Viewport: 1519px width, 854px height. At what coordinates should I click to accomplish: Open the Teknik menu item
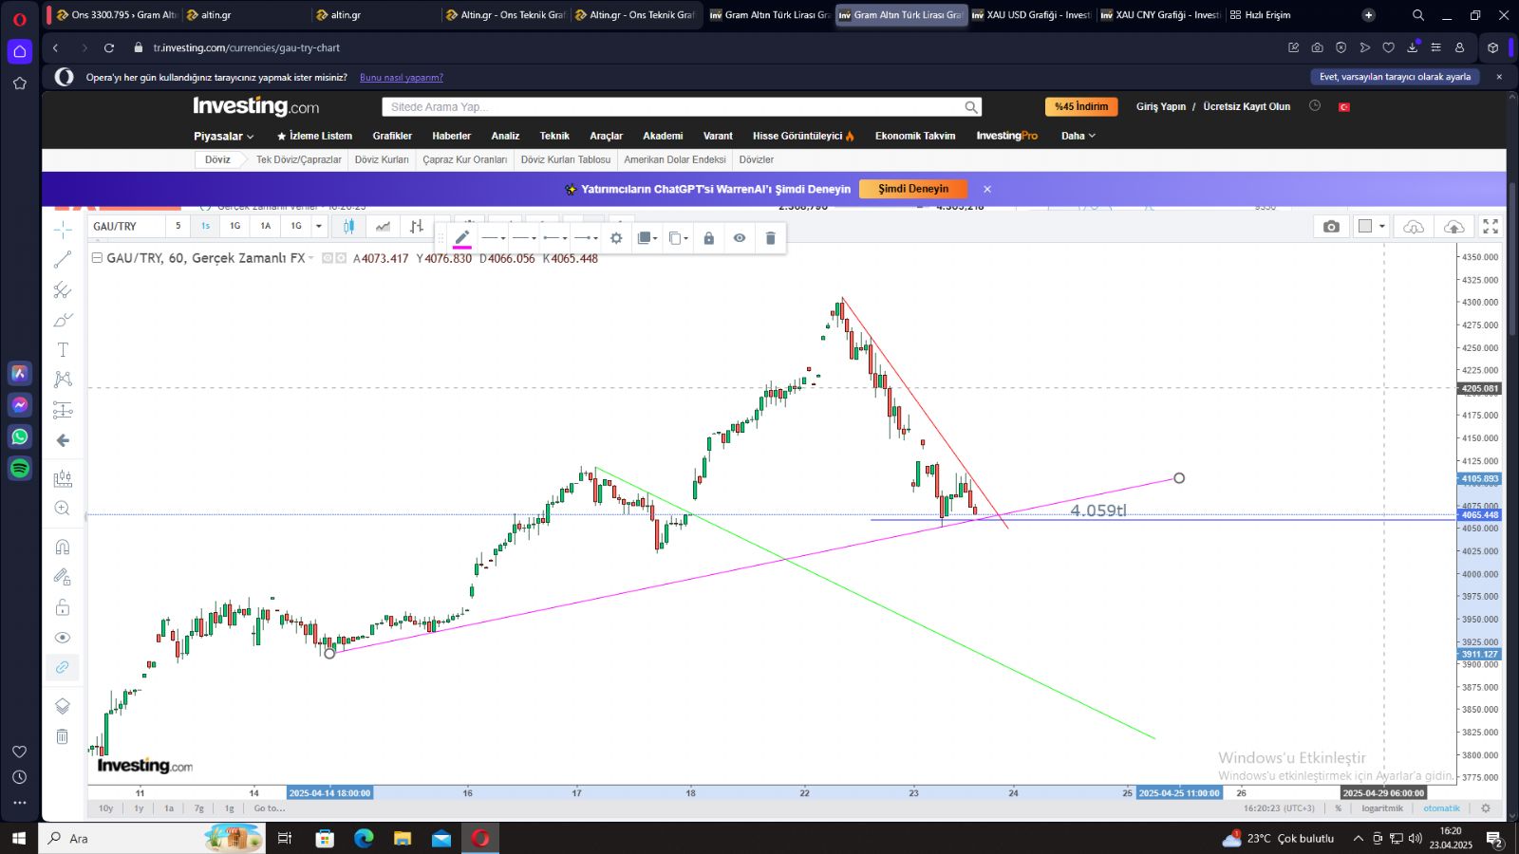pos(554,136)
